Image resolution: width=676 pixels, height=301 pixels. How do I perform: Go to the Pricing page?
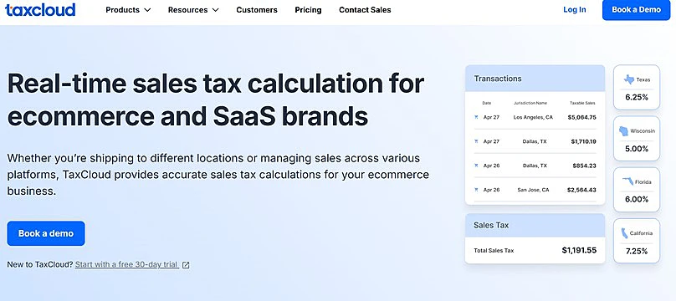point(308,10)
